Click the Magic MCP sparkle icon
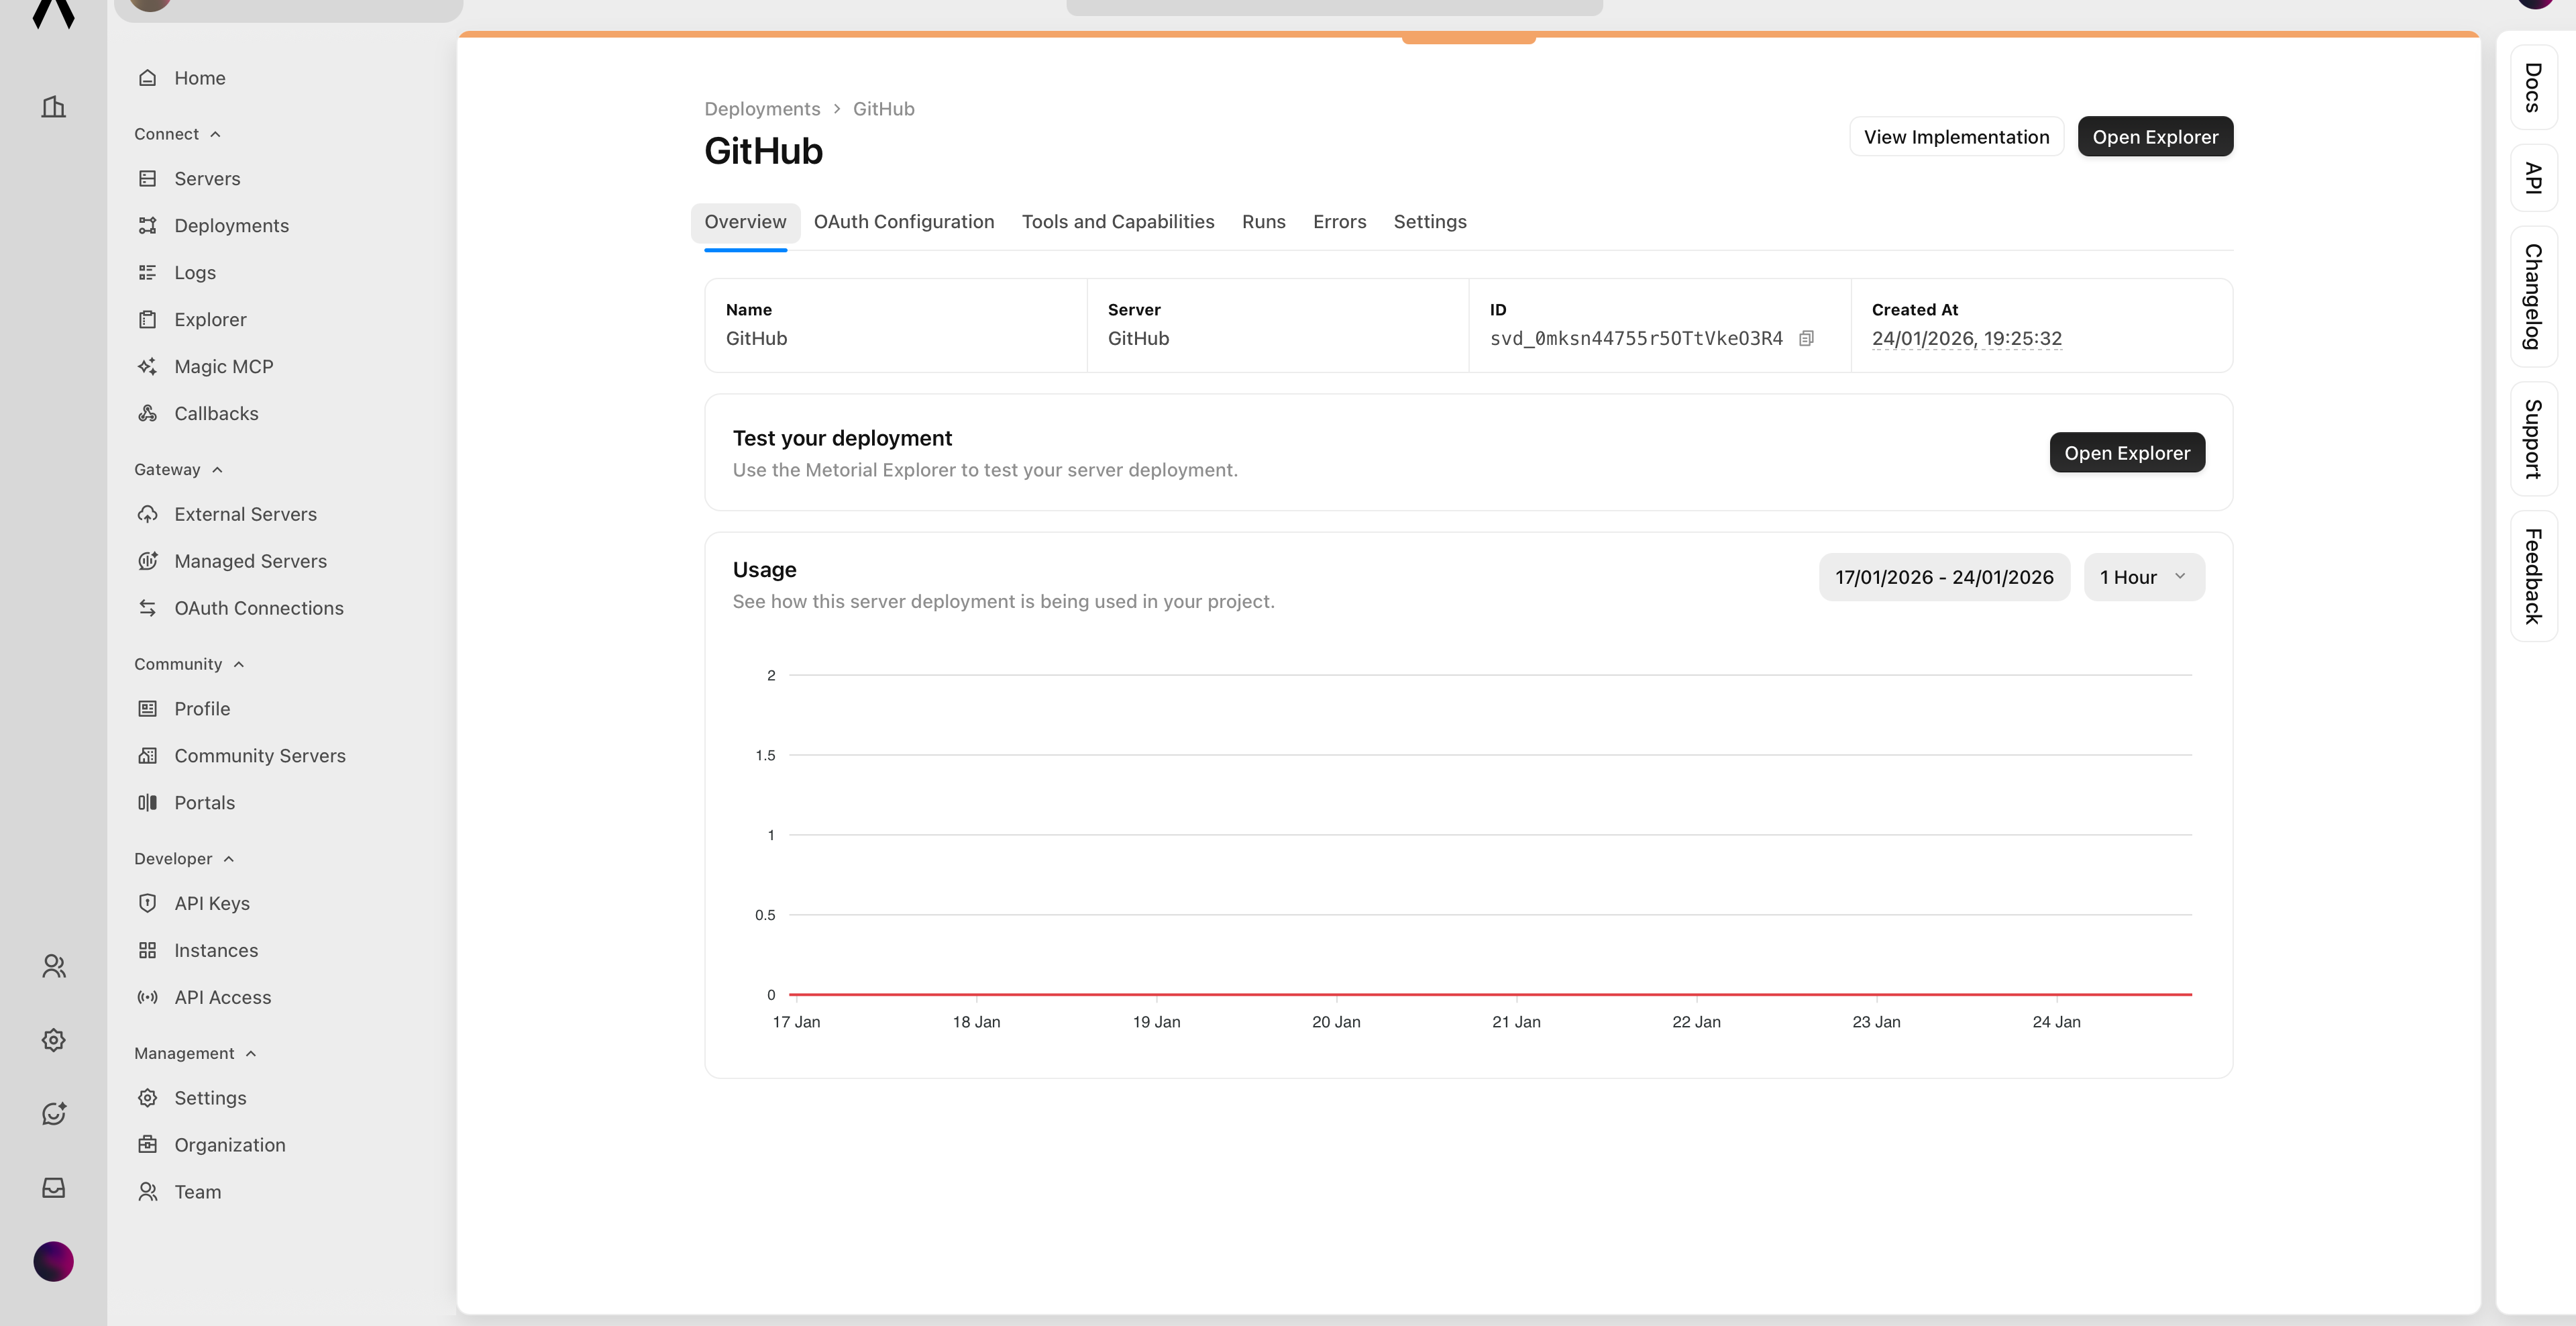This screenshot has width=2576, height=1326. (147, 366)
